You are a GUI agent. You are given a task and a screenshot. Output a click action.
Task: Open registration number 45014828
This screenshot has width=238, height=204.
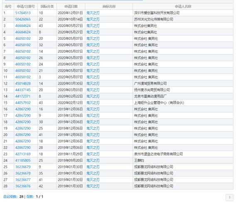23,83
